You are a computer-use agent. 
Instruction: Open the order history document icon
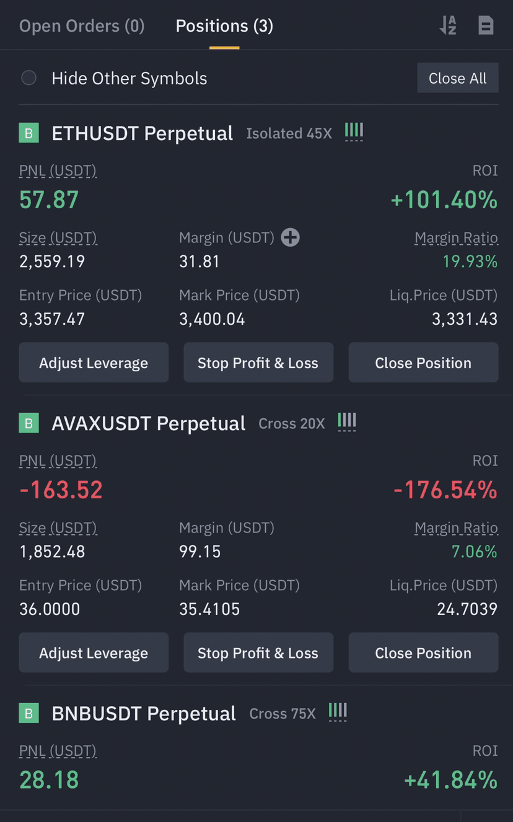(x=486, y=25)
